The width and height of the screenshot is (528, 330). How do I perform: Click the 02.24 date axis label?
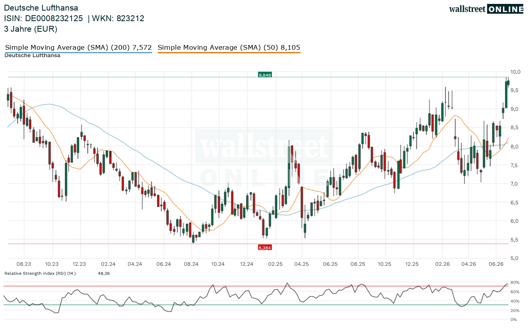click(108, 264)
